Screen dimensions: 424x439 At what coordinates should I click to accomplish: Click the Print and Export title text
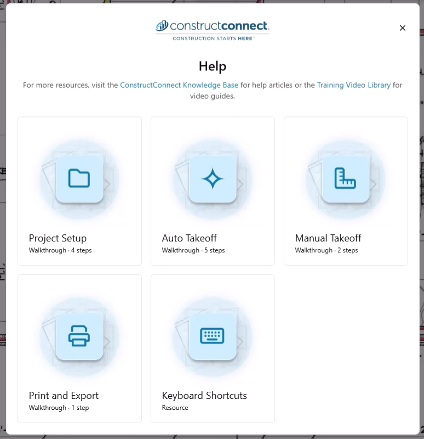coord(64,395)
